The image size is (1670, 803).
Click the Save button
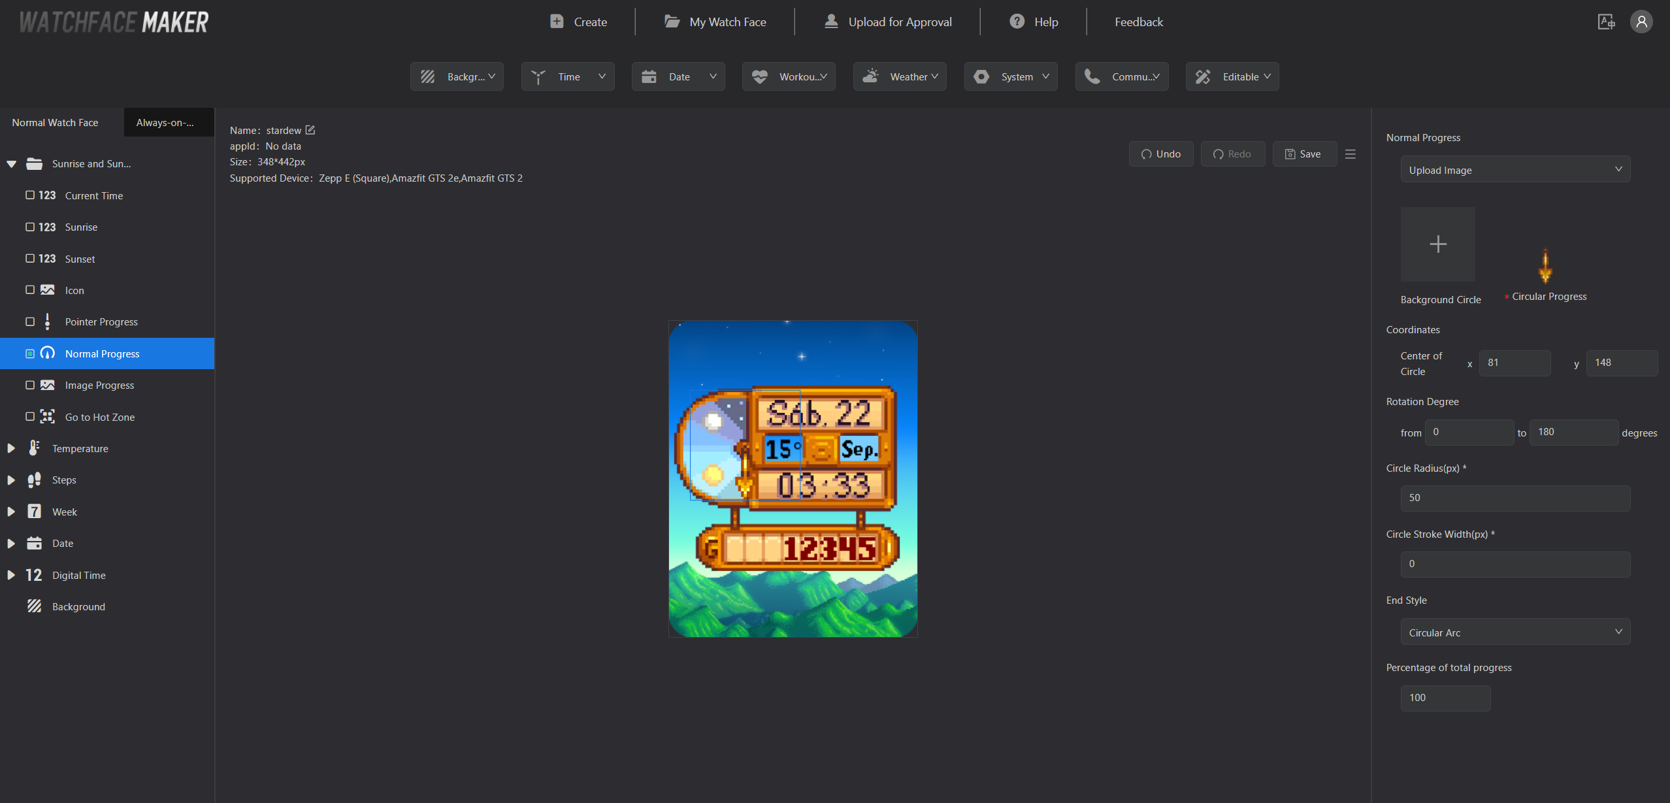(x=1304, y=154)
